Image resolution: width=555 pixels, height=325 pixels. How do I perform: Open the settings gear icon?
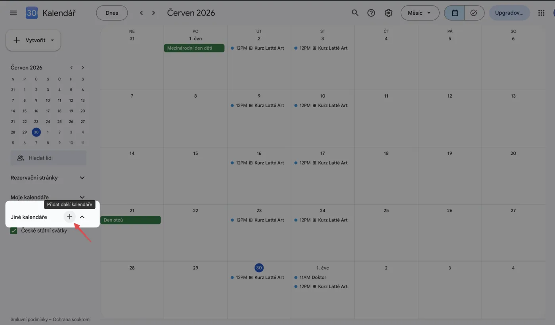pyautogui.click(x=388, y=13)
